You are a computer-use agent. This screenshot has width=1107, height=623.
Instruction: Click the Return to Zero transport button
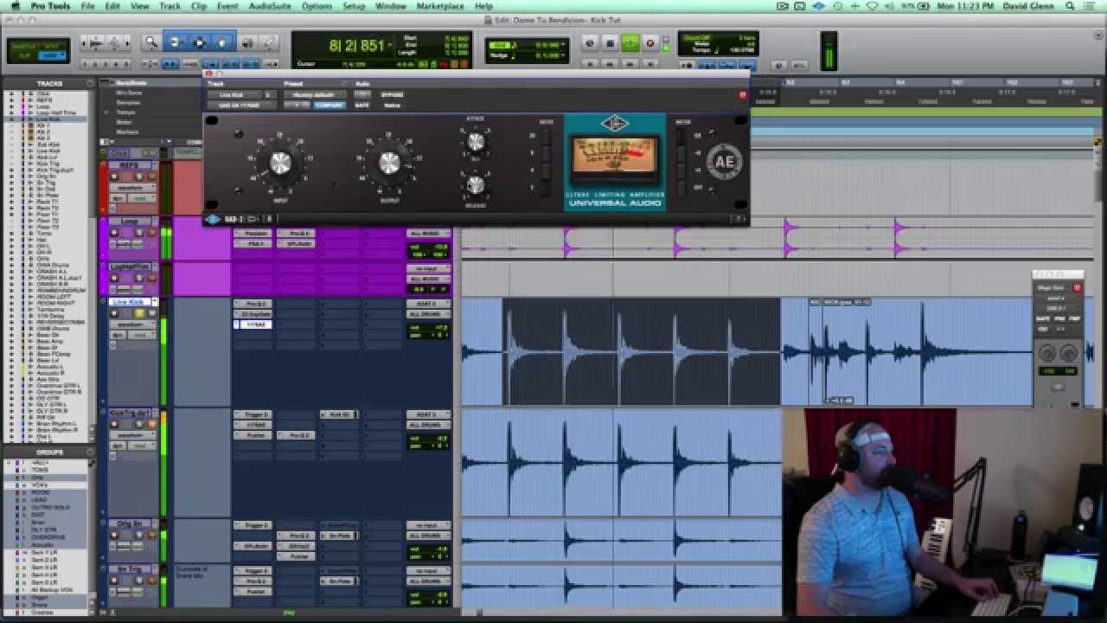tap(590, 65)
